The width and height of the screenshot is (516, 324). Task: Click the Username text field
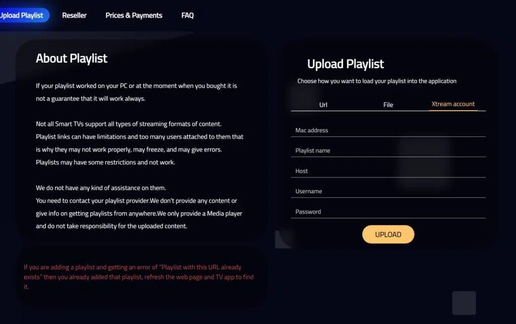pos(388,191)
